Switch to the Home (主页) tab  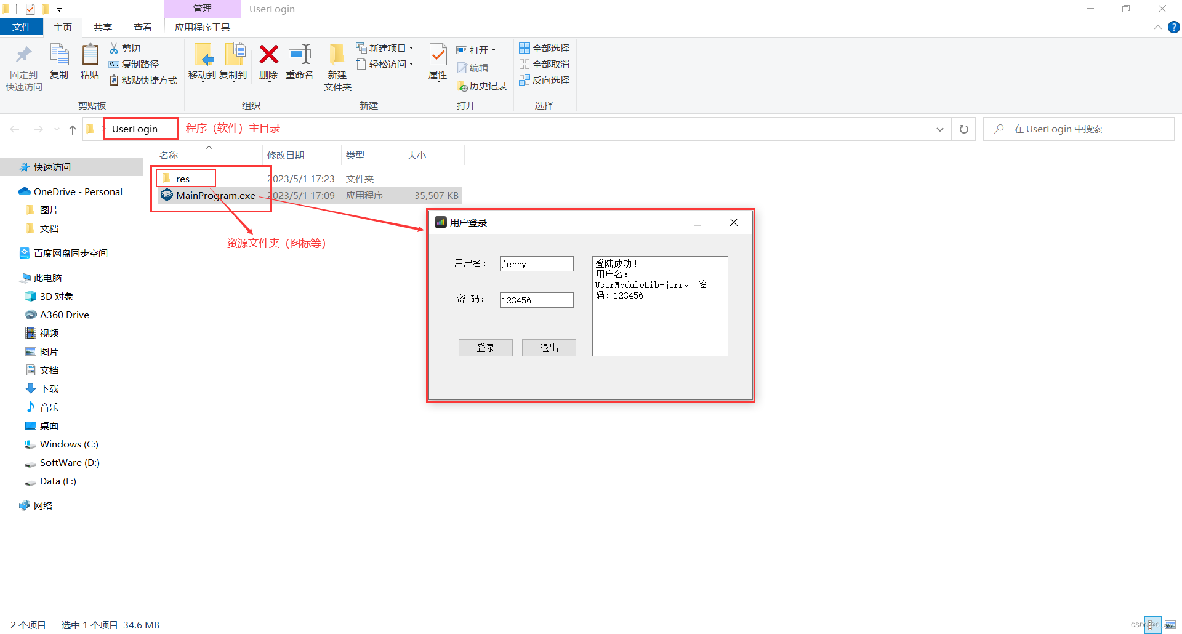tap(63, 27)
